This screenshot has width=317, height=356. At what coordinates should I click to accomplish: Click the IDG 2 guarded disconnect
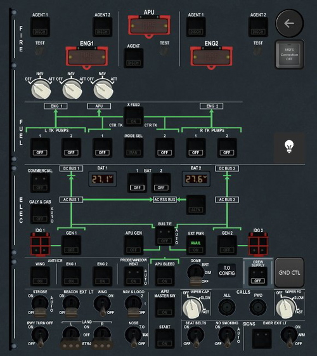[x=258, y=245]
